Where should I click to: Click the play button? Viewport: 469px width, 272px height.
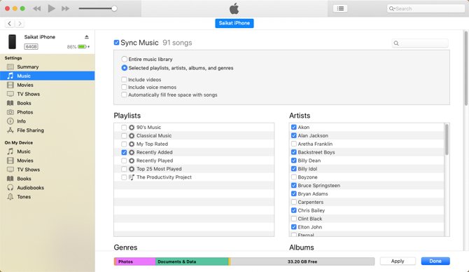[51, 8]
